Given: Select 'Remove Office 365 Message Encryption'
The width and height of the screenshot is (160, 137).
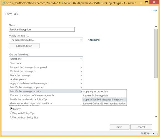Looking at the screenshot, I should 104,104.
